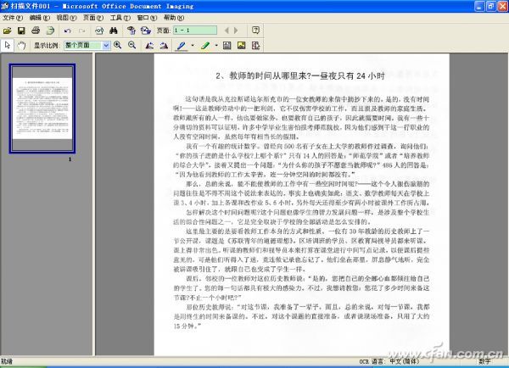This screenshot has width=509, height=368.
Task: Click the Scan new document icon
Action: [x=50, y=31]
